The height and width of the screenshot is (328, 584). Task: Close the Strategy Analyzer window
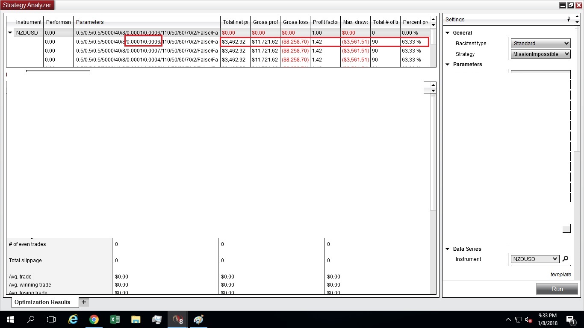pos(578,5)
